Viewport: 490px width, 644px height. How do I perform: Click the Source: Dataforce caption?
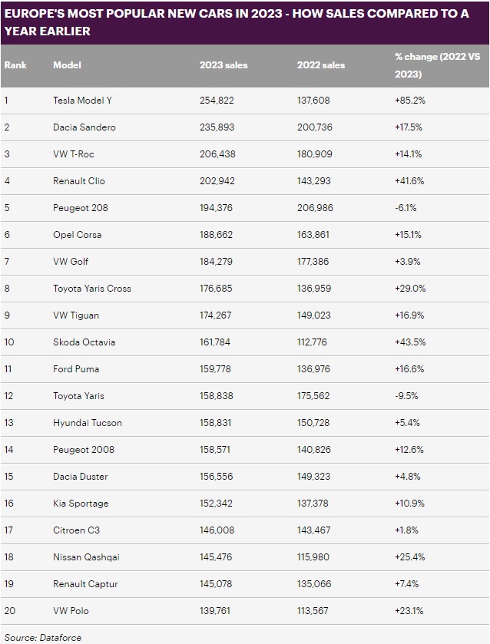(x=43, y=638)
